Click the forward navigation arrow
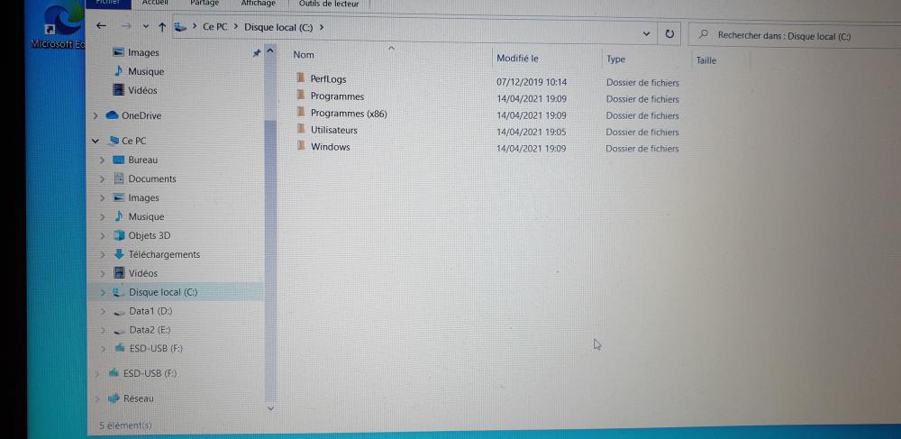 pos(126,26)
